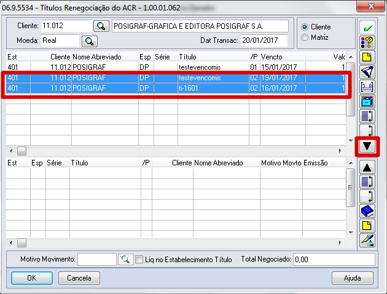
Task: Click lower grid scroll down arrow
Action: [351, 233]
